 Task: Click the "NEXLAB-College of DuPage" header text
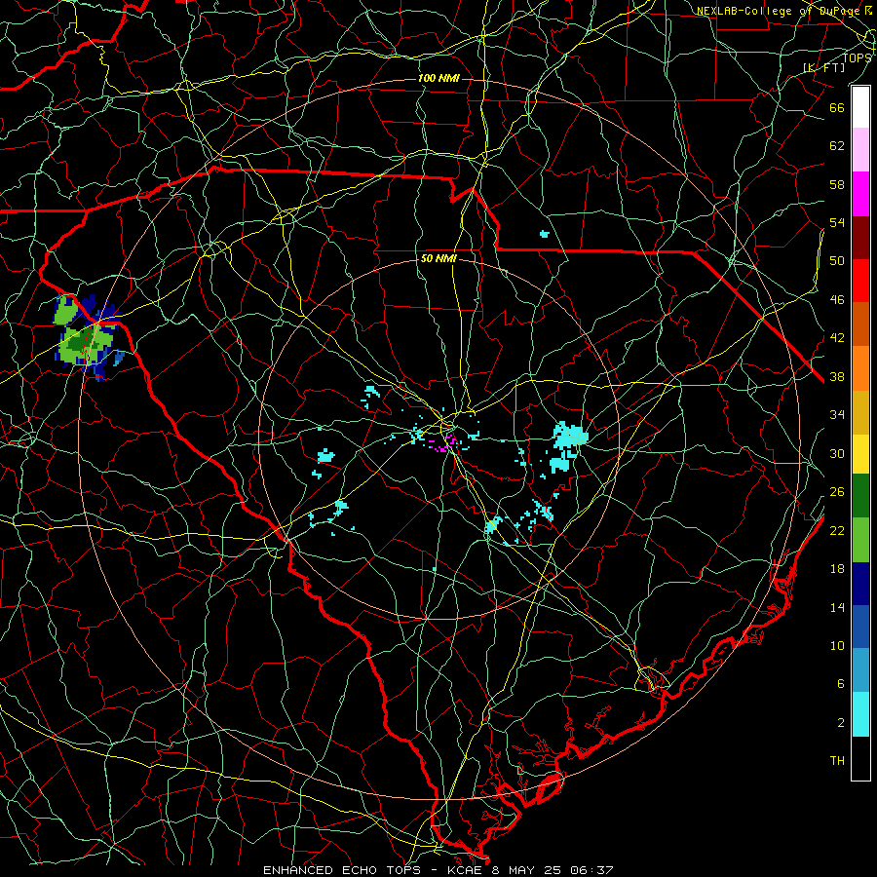778,11
